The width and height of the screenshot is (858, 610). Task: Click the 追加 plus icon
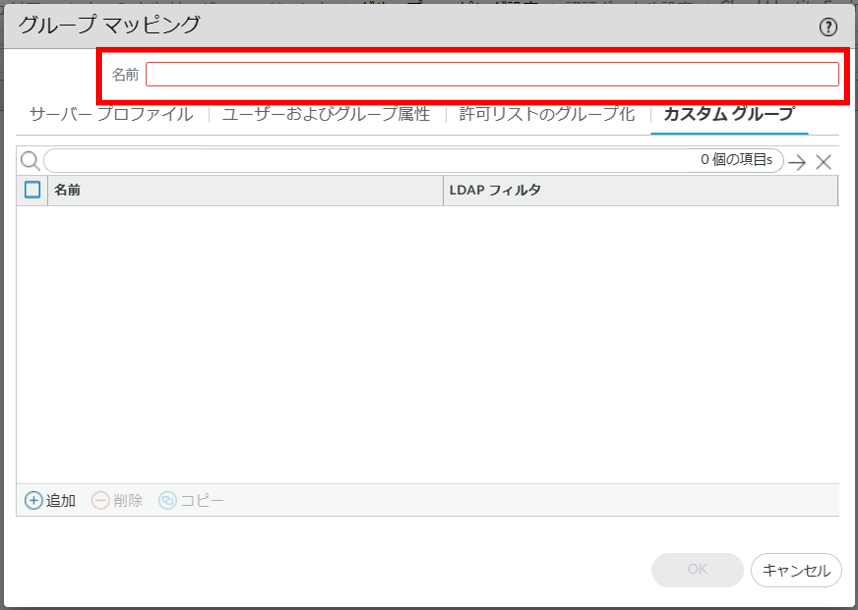pos(33,500)
